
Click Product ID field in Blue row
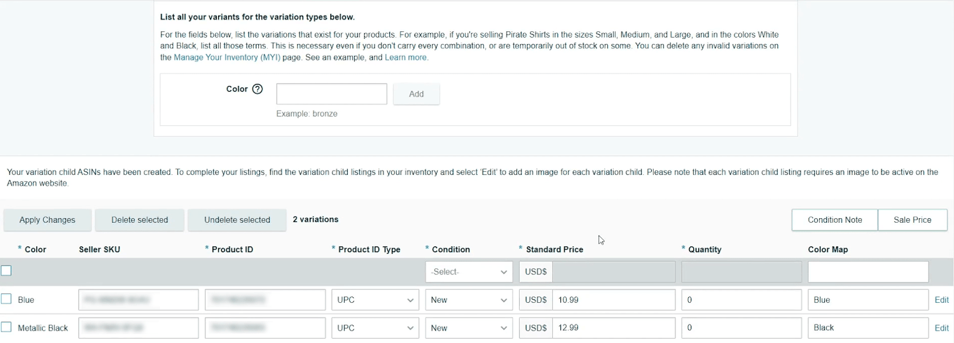[x=265, y=300]
